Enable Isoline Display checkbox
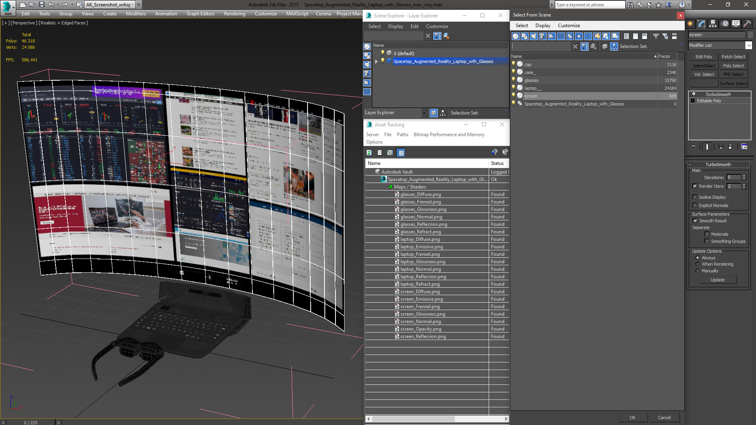Image resolution: width=756 pixels, height=425 pixels. (x=695, y=197)
